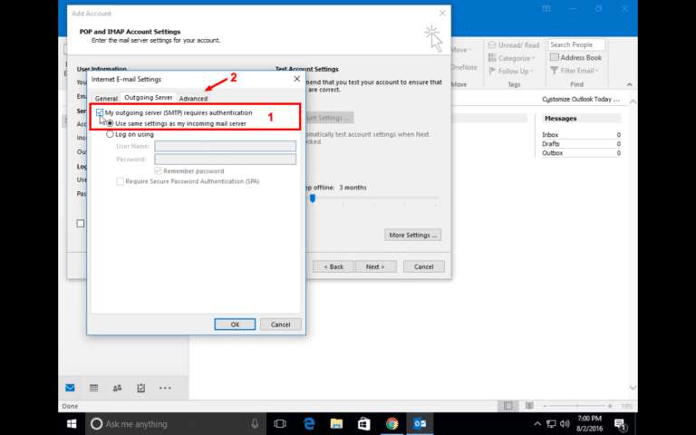This screenshot has height=435, width=696.
Task: Open more navigation options ellipsis
Action: pos(165,388)
